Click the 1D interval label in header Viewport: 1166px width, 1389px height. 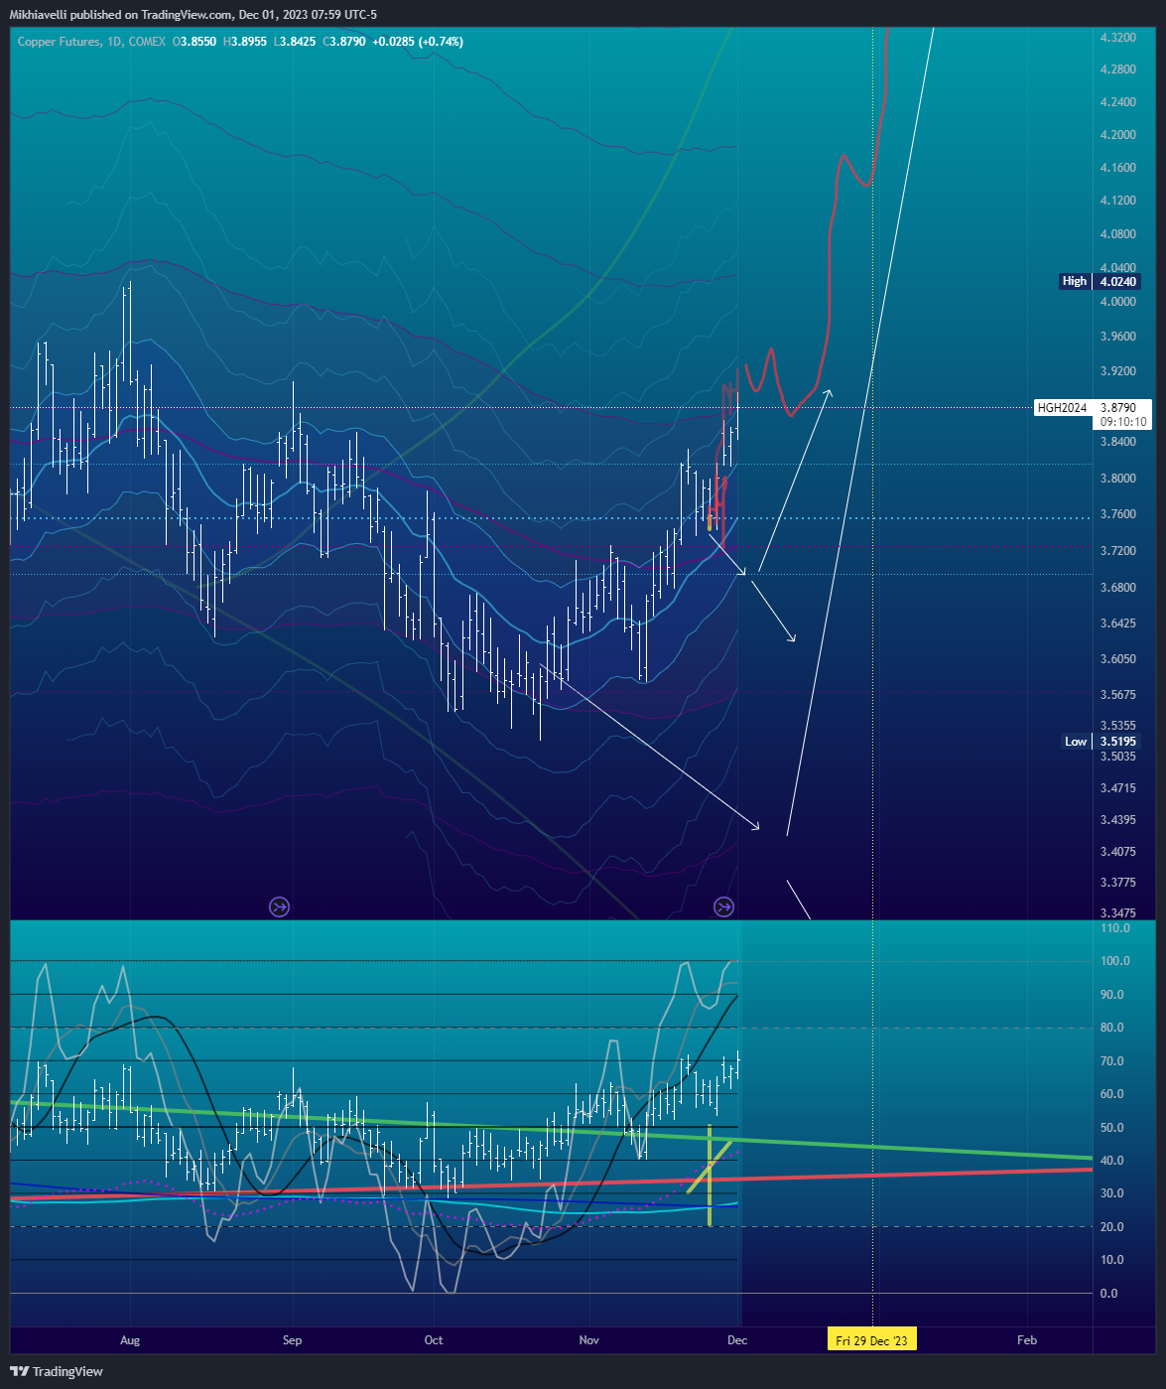(x=112, y=42)
